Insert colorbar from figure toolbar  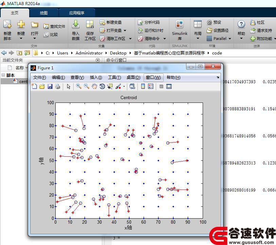click(x=143, y=86)
